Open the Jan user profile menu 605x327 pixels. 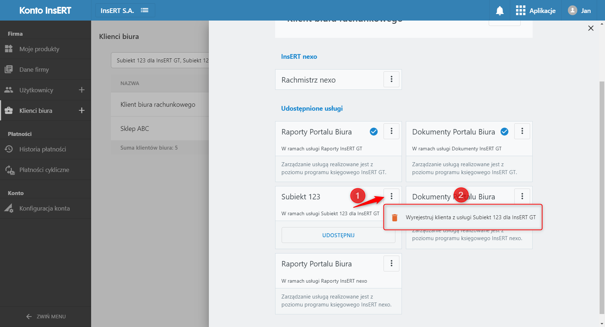[x=579, y=11]
